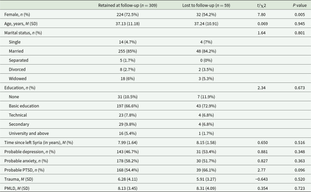Click the 'Marital status, n (%)' row label
Viewport: 311px width, 192px height.
pos(24,33)
